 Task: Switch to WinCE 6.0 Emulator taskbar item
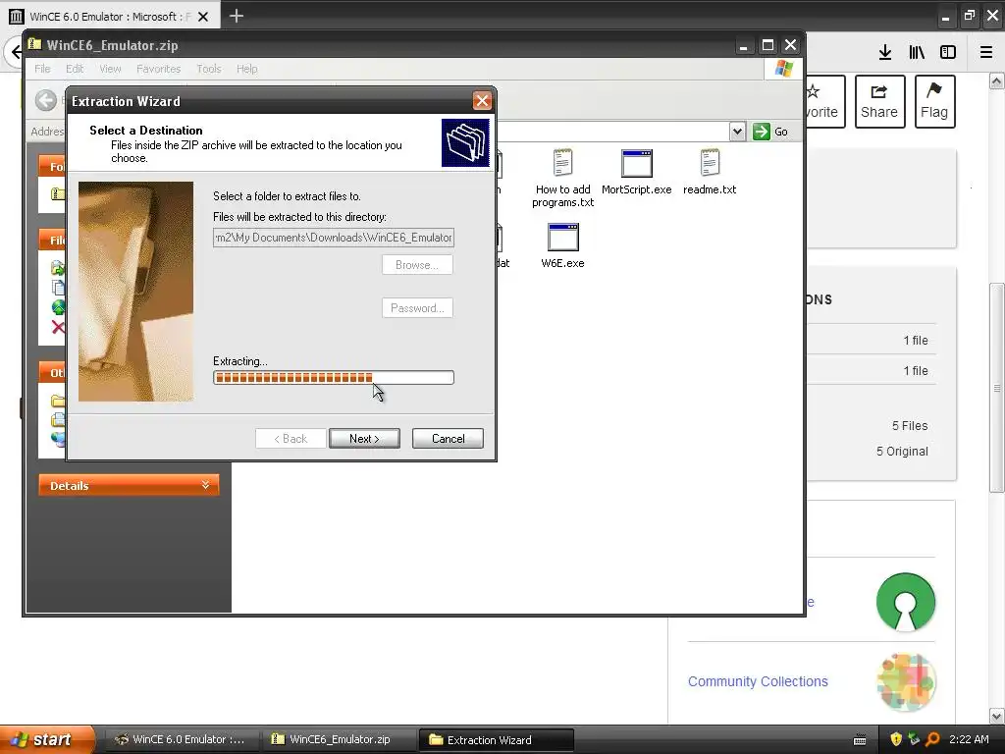pyautogui.click(x=180, y=739)
